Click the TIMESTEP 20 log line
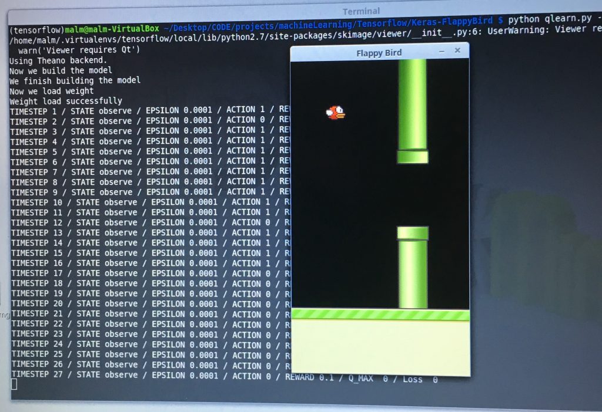 click(x=150, y=304)
